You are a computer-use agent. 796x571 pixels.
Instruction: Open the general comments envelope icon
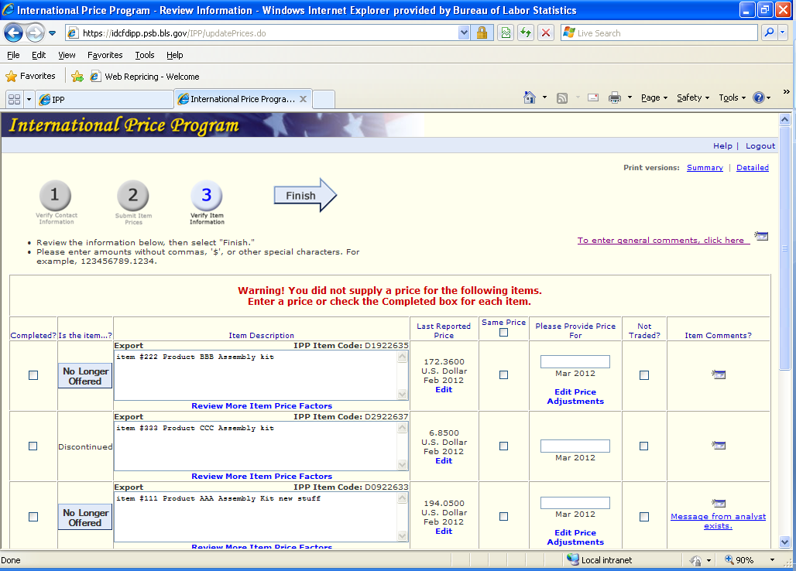[761, 237]
